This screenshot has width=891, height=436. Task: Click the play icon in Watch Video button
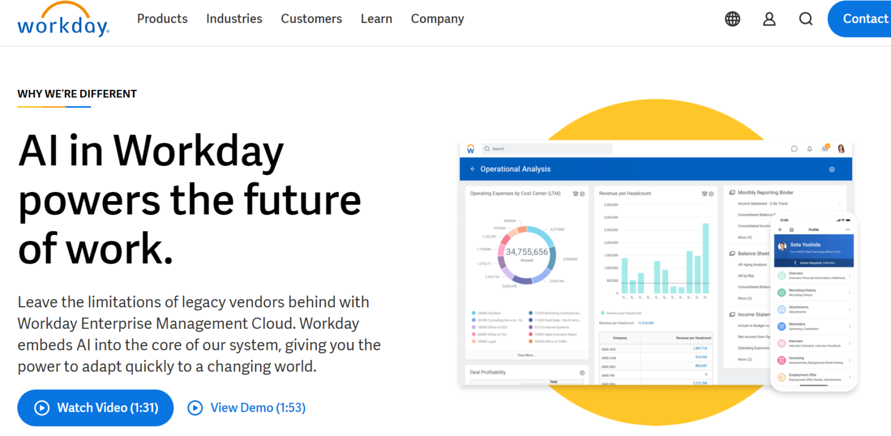(42, 408)
